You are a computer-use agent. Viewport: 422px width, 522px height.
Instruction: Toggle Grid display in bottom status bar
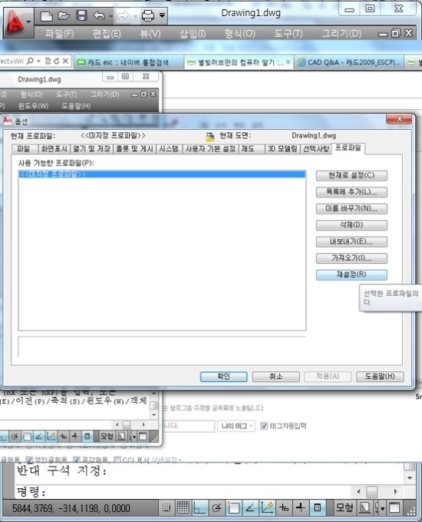[x=183, y=507]
